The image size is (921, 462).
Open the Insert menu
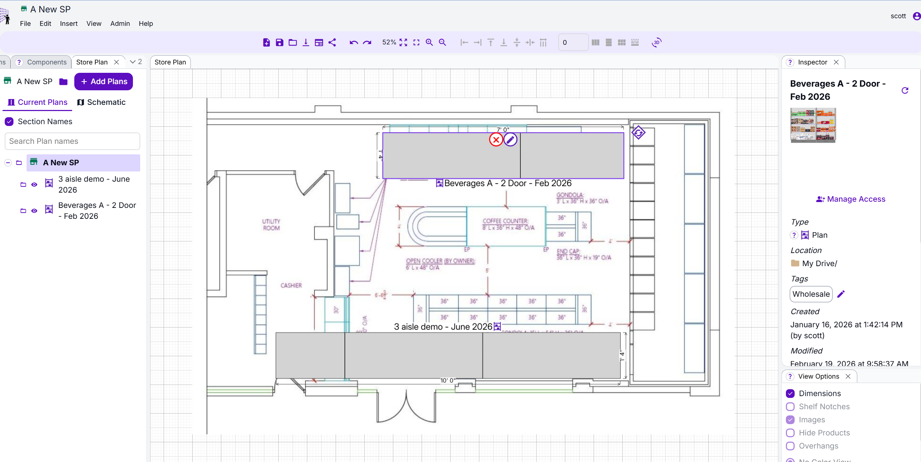(x=69, y=24)
